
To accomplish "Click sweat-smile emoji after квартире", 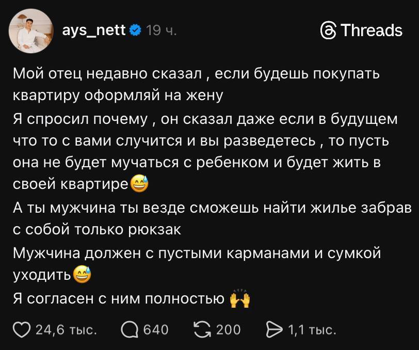I will tap(139, 184).
